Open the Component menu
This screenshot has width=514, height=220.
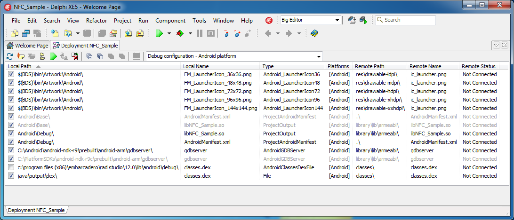coord(170,21)
